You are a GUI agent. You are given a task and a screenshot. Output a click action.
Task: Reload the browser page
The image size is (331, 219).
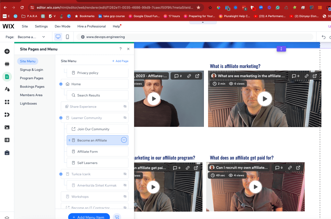pos(22,7)
